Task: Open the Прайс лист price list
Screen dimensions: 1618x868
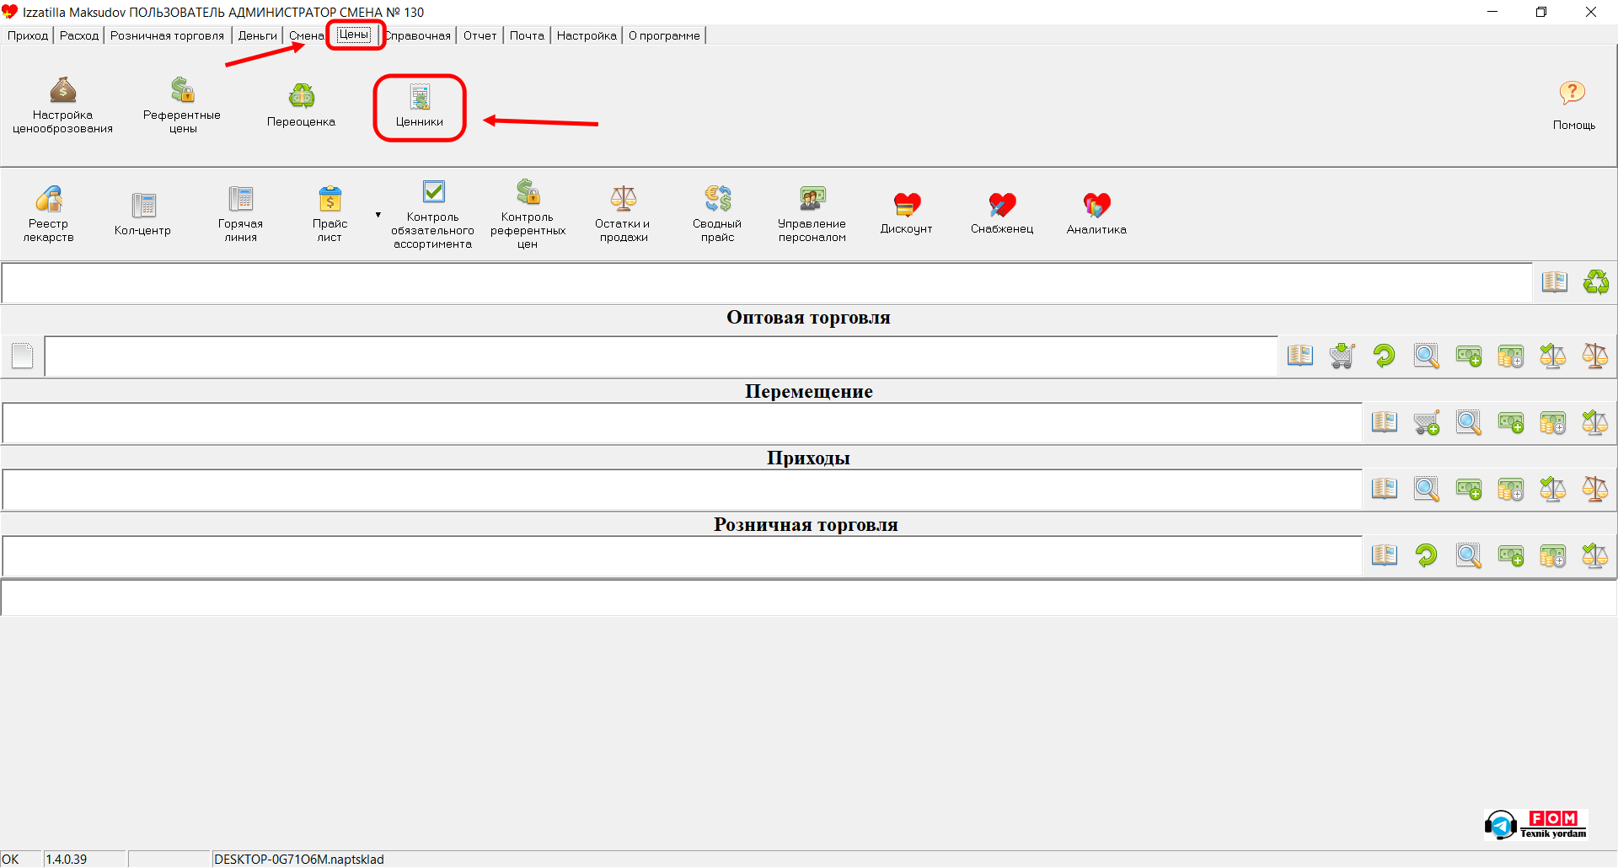Action: tap(329, 214)
